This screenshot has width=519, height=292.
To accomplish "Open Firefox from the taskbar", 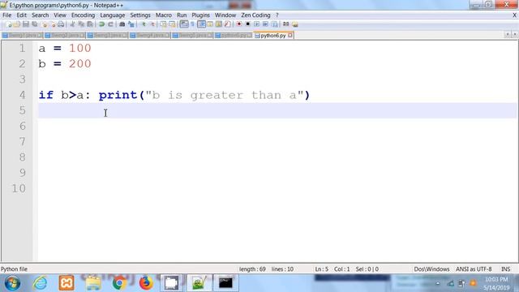I will pos(146,283).
